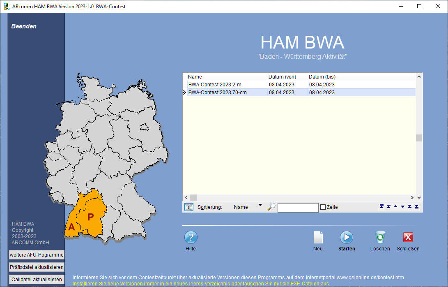The width and height of the screenshot is (448, 287).
Task: Select row BWA-Contest 2023 70-cm
Action: pyautogui.click(x=301, y=92)
